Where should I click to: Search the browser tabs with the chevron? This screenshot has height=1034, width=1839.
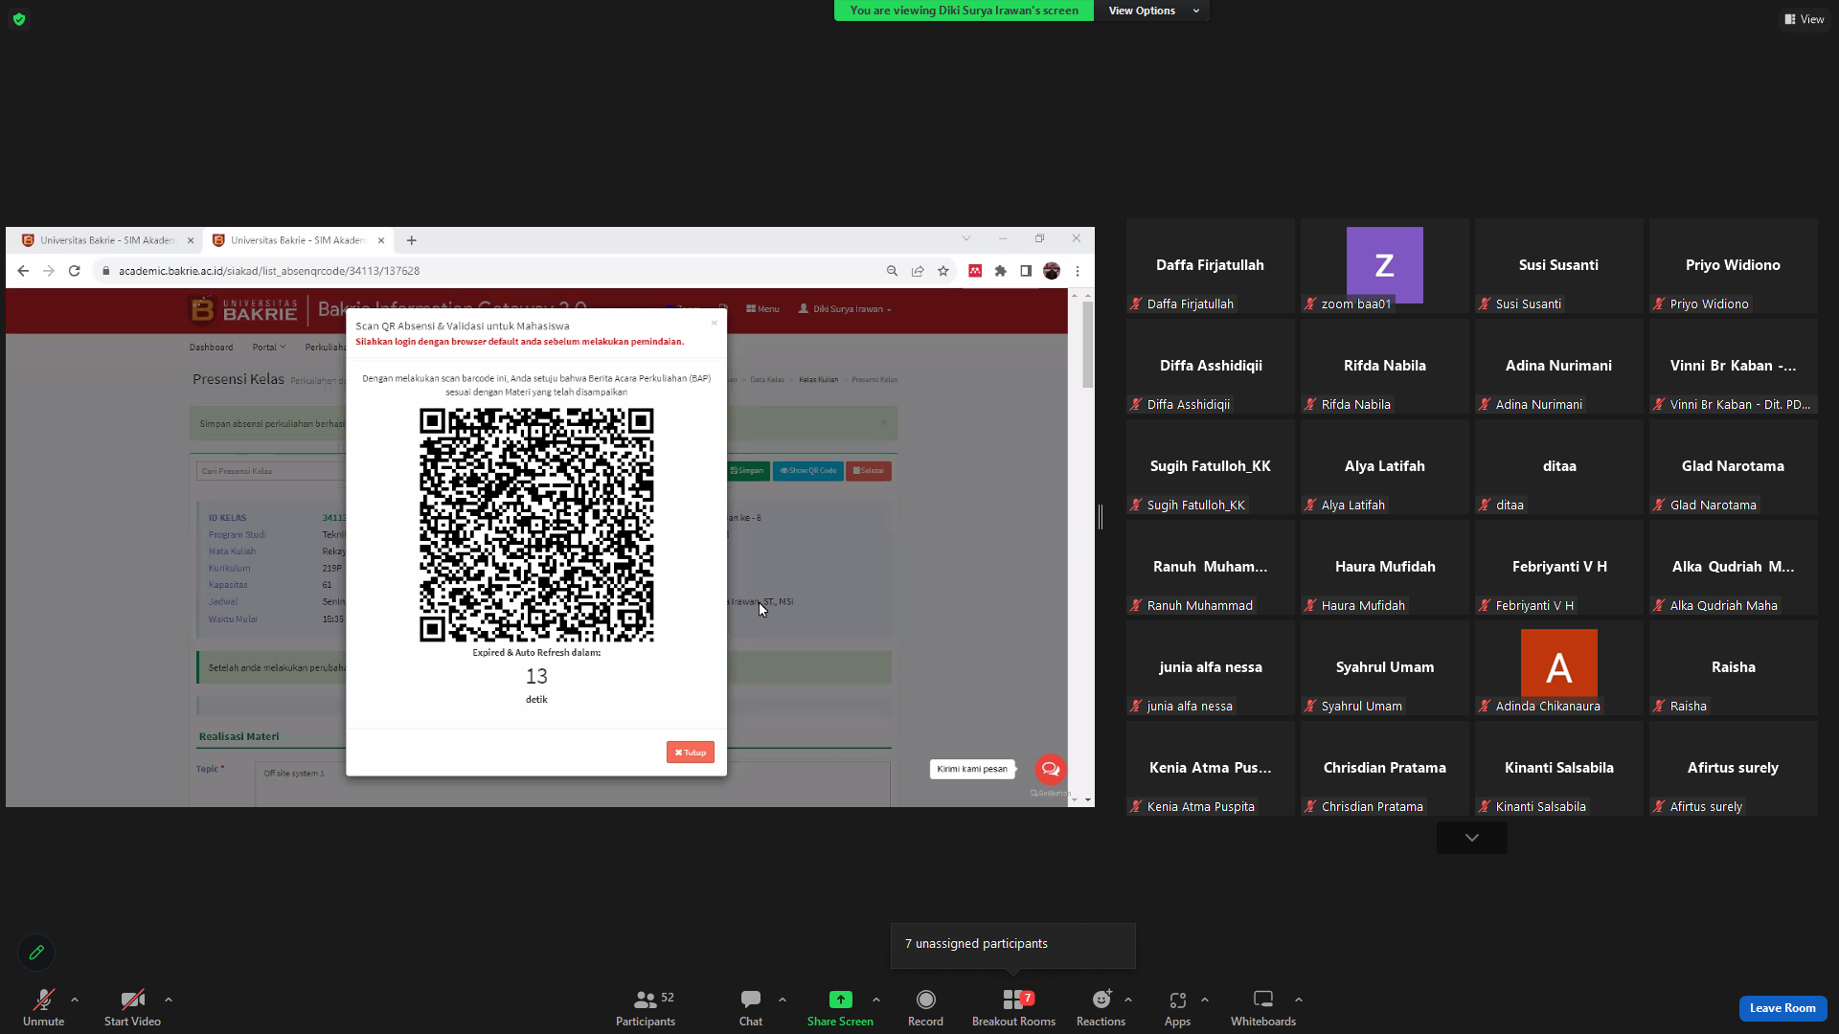coord(966,238)
